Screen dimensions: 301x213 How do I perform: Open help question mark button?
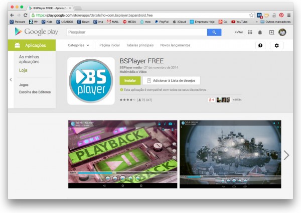[x=260, y=45]
